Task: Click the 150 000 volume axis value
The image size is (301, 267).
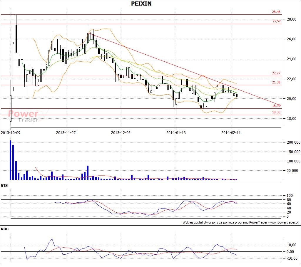Action: tap(294, 152)
